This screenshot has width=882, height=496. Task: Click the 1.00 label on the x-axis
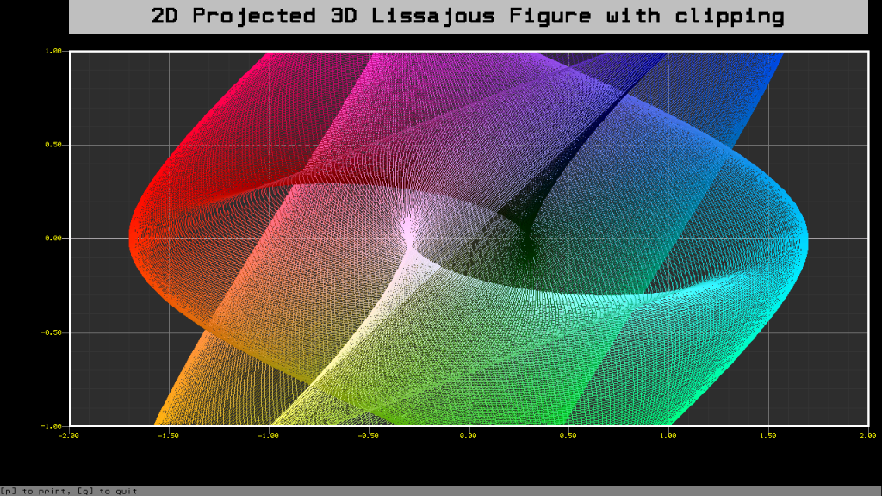(668, 436)
